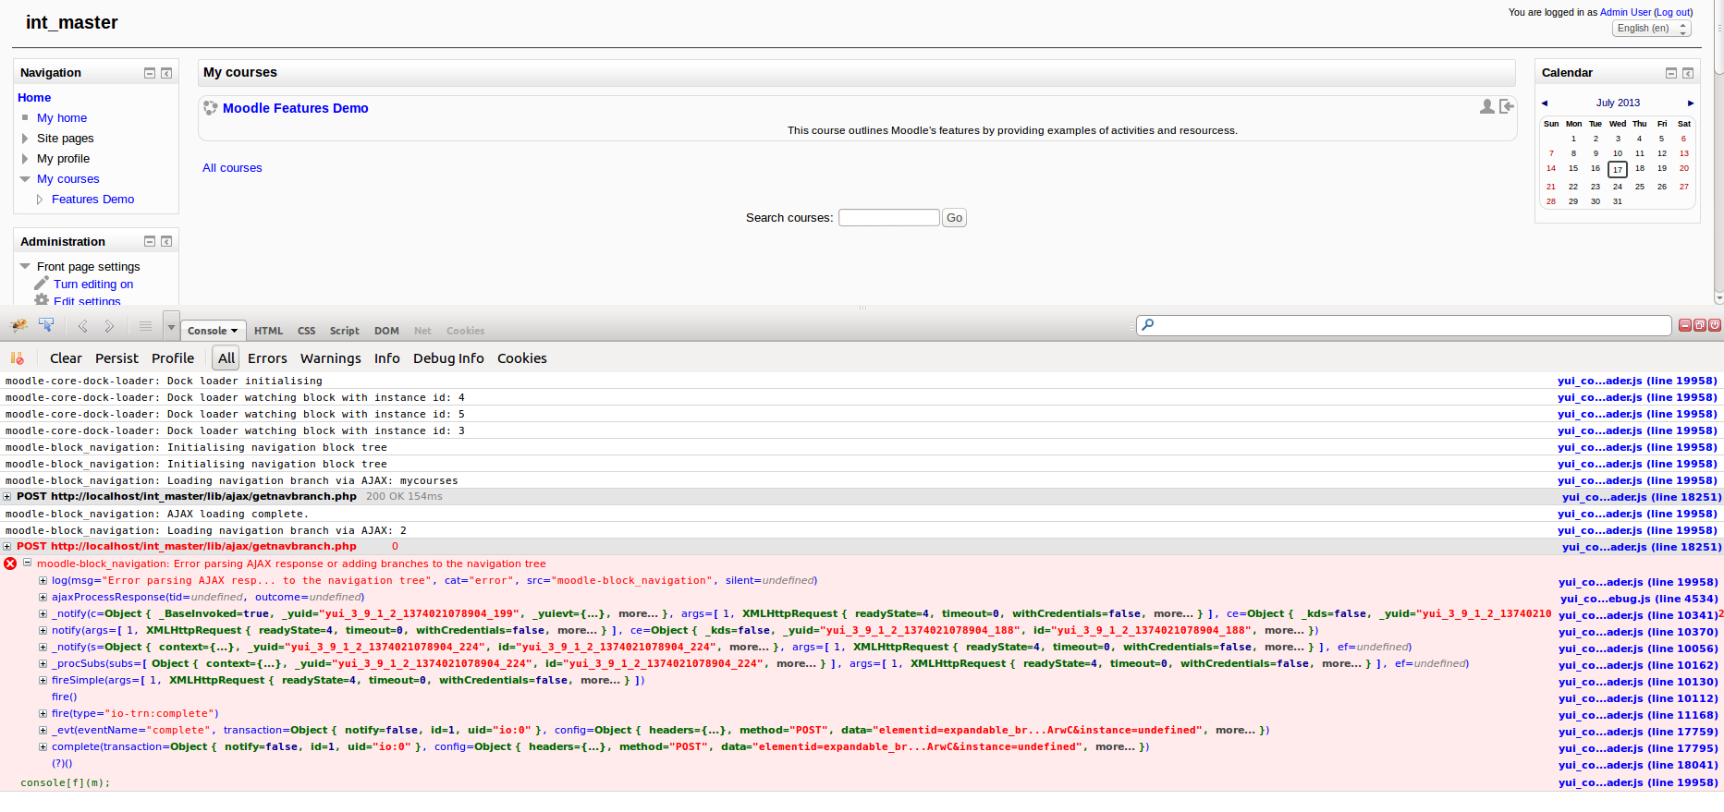Switch to the Net tab in Firebug

pos(422,331)
